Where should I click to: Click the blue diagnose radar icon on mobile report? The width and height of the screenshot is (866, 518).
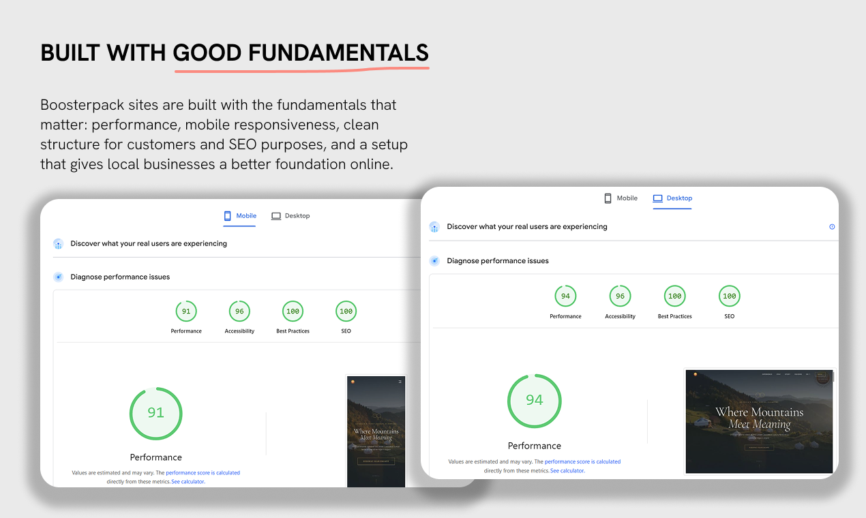59,277
